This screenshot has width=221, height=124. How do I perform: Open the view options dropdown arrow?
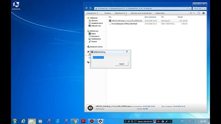tap(194, 13)
